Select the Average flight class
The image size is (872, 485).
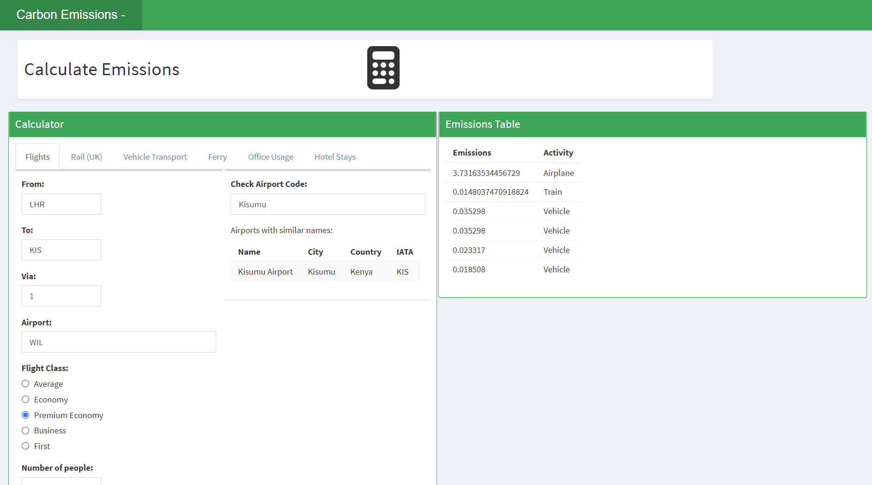point(25,384)
